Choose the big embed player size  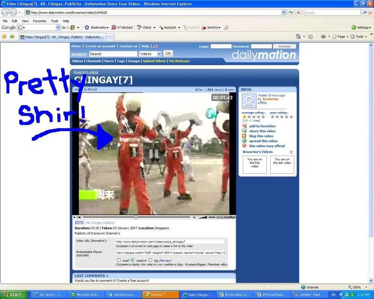151,260
